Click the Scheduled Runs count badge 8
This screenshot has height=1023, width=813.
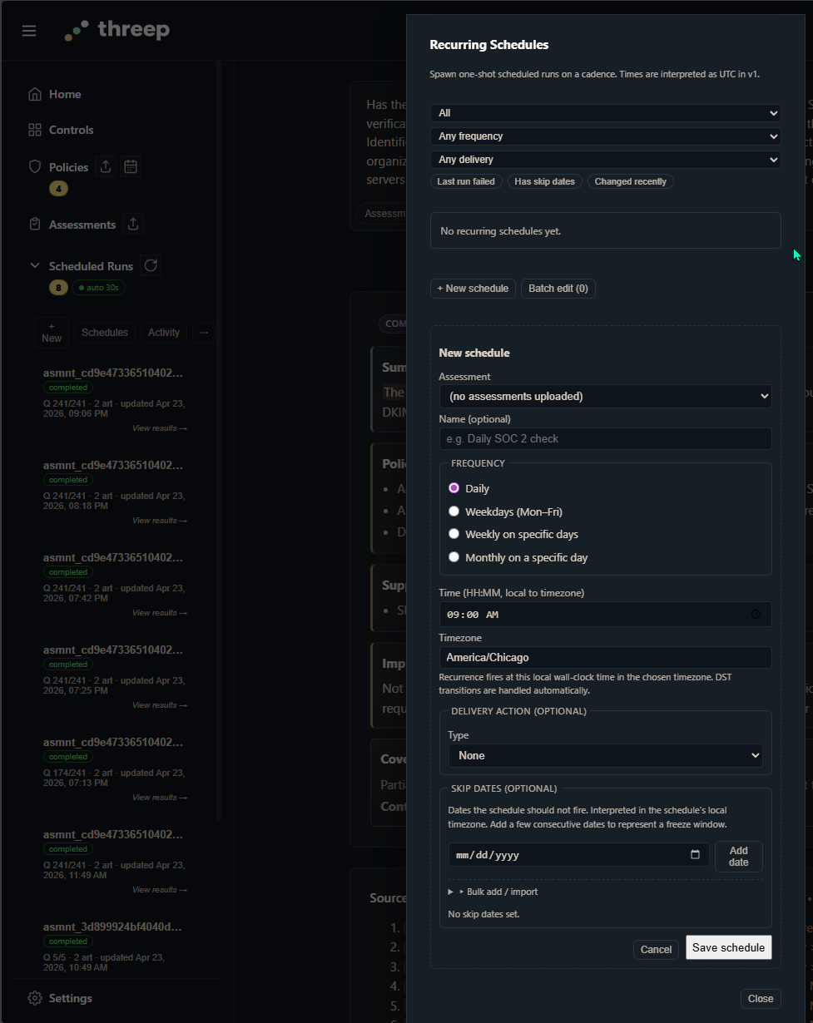(58, 288)
